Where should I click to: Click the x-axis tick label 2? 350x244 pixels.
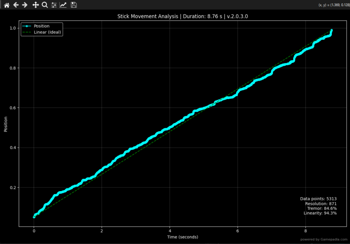(x=102, y=231)
